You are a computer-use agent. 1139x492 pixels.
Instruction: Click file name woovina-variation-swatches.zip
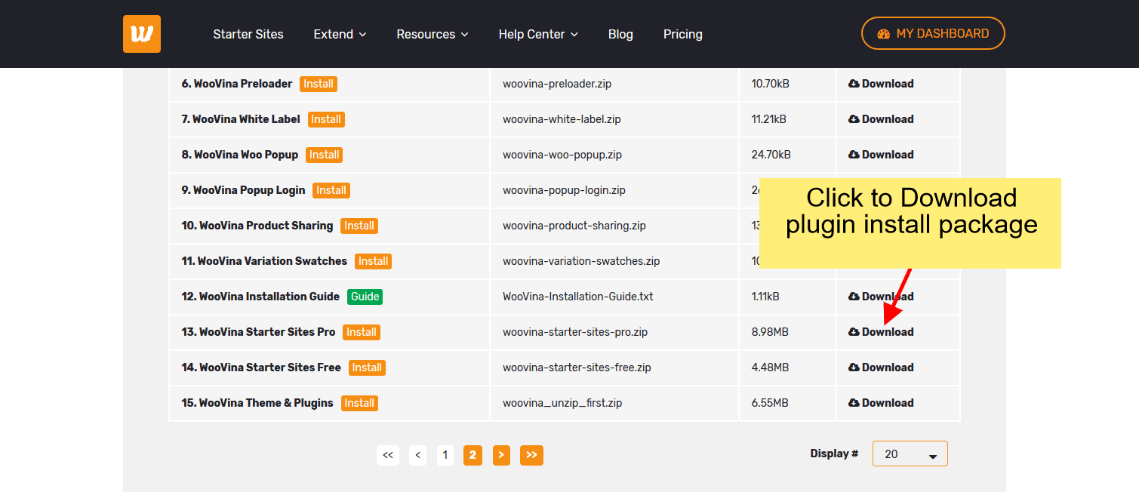click(581, 261)
